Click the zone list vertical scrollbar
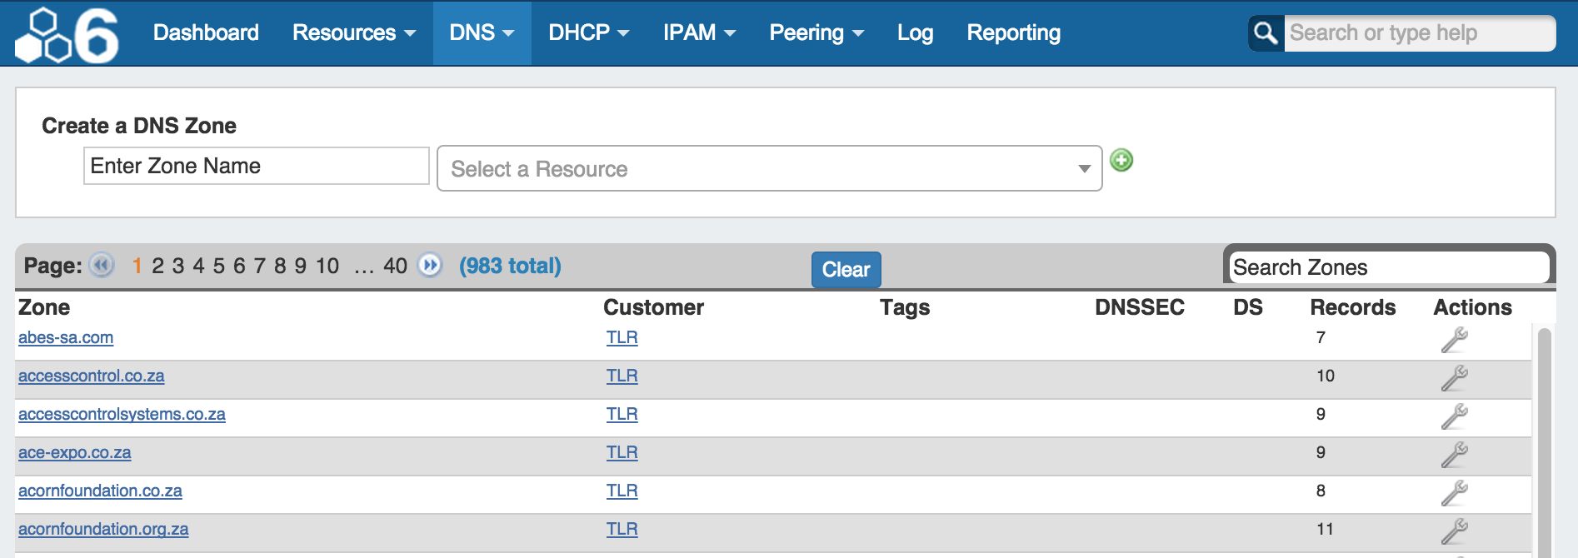Image resolution: width=1578 pixels, height=558 pixels. pos(1544,441)
